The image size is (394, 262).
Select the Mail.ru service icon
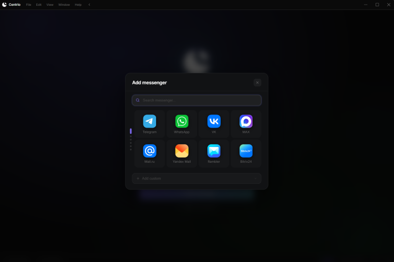tap(150, 151)
